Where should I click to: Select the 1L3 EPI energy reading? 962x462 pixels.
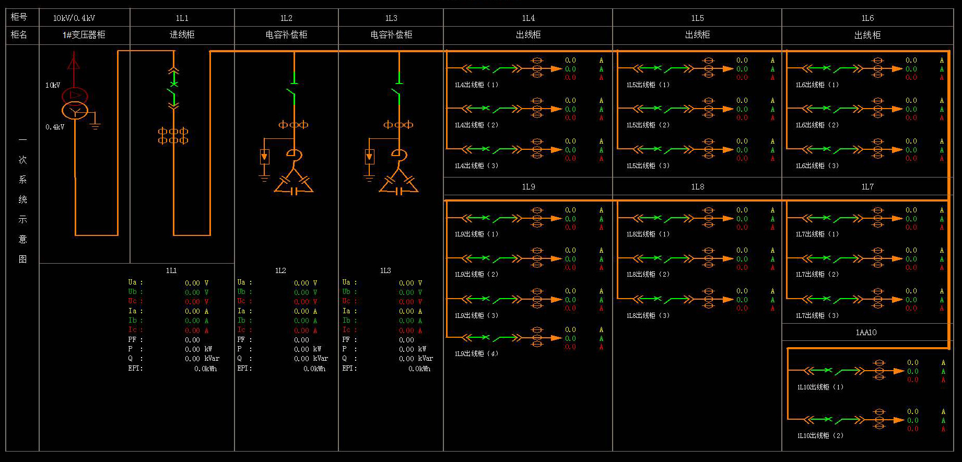419,369
